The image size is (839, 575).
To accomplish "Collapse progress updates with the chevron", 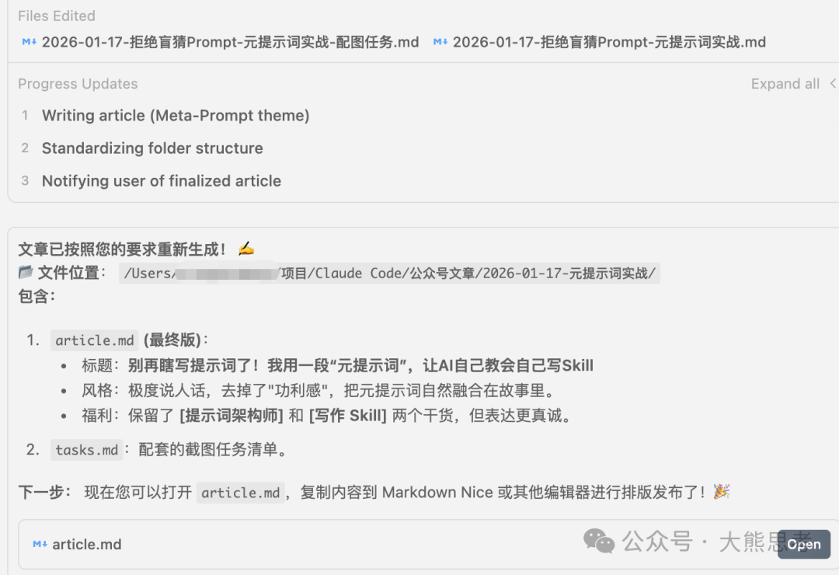I will (x=833, y=83).
